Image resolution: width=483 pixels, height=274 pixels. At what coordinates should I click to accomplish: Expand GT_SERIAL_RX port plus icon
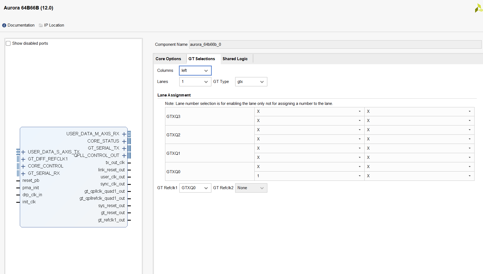tap(23, 173)
